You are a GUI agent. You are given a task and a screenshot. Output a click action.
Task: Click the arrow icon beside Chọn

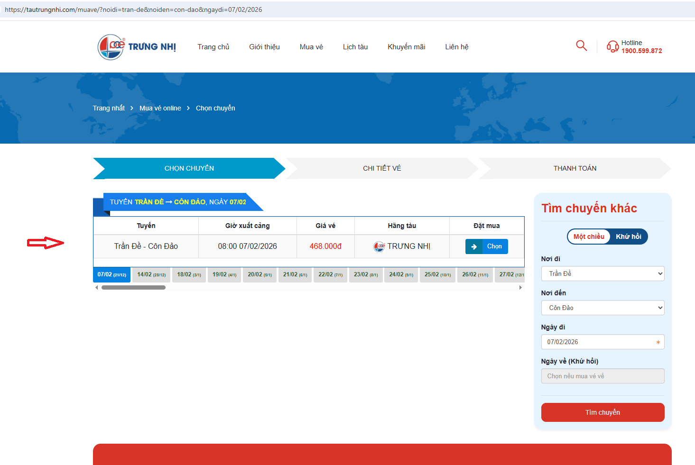coord(474,246)
